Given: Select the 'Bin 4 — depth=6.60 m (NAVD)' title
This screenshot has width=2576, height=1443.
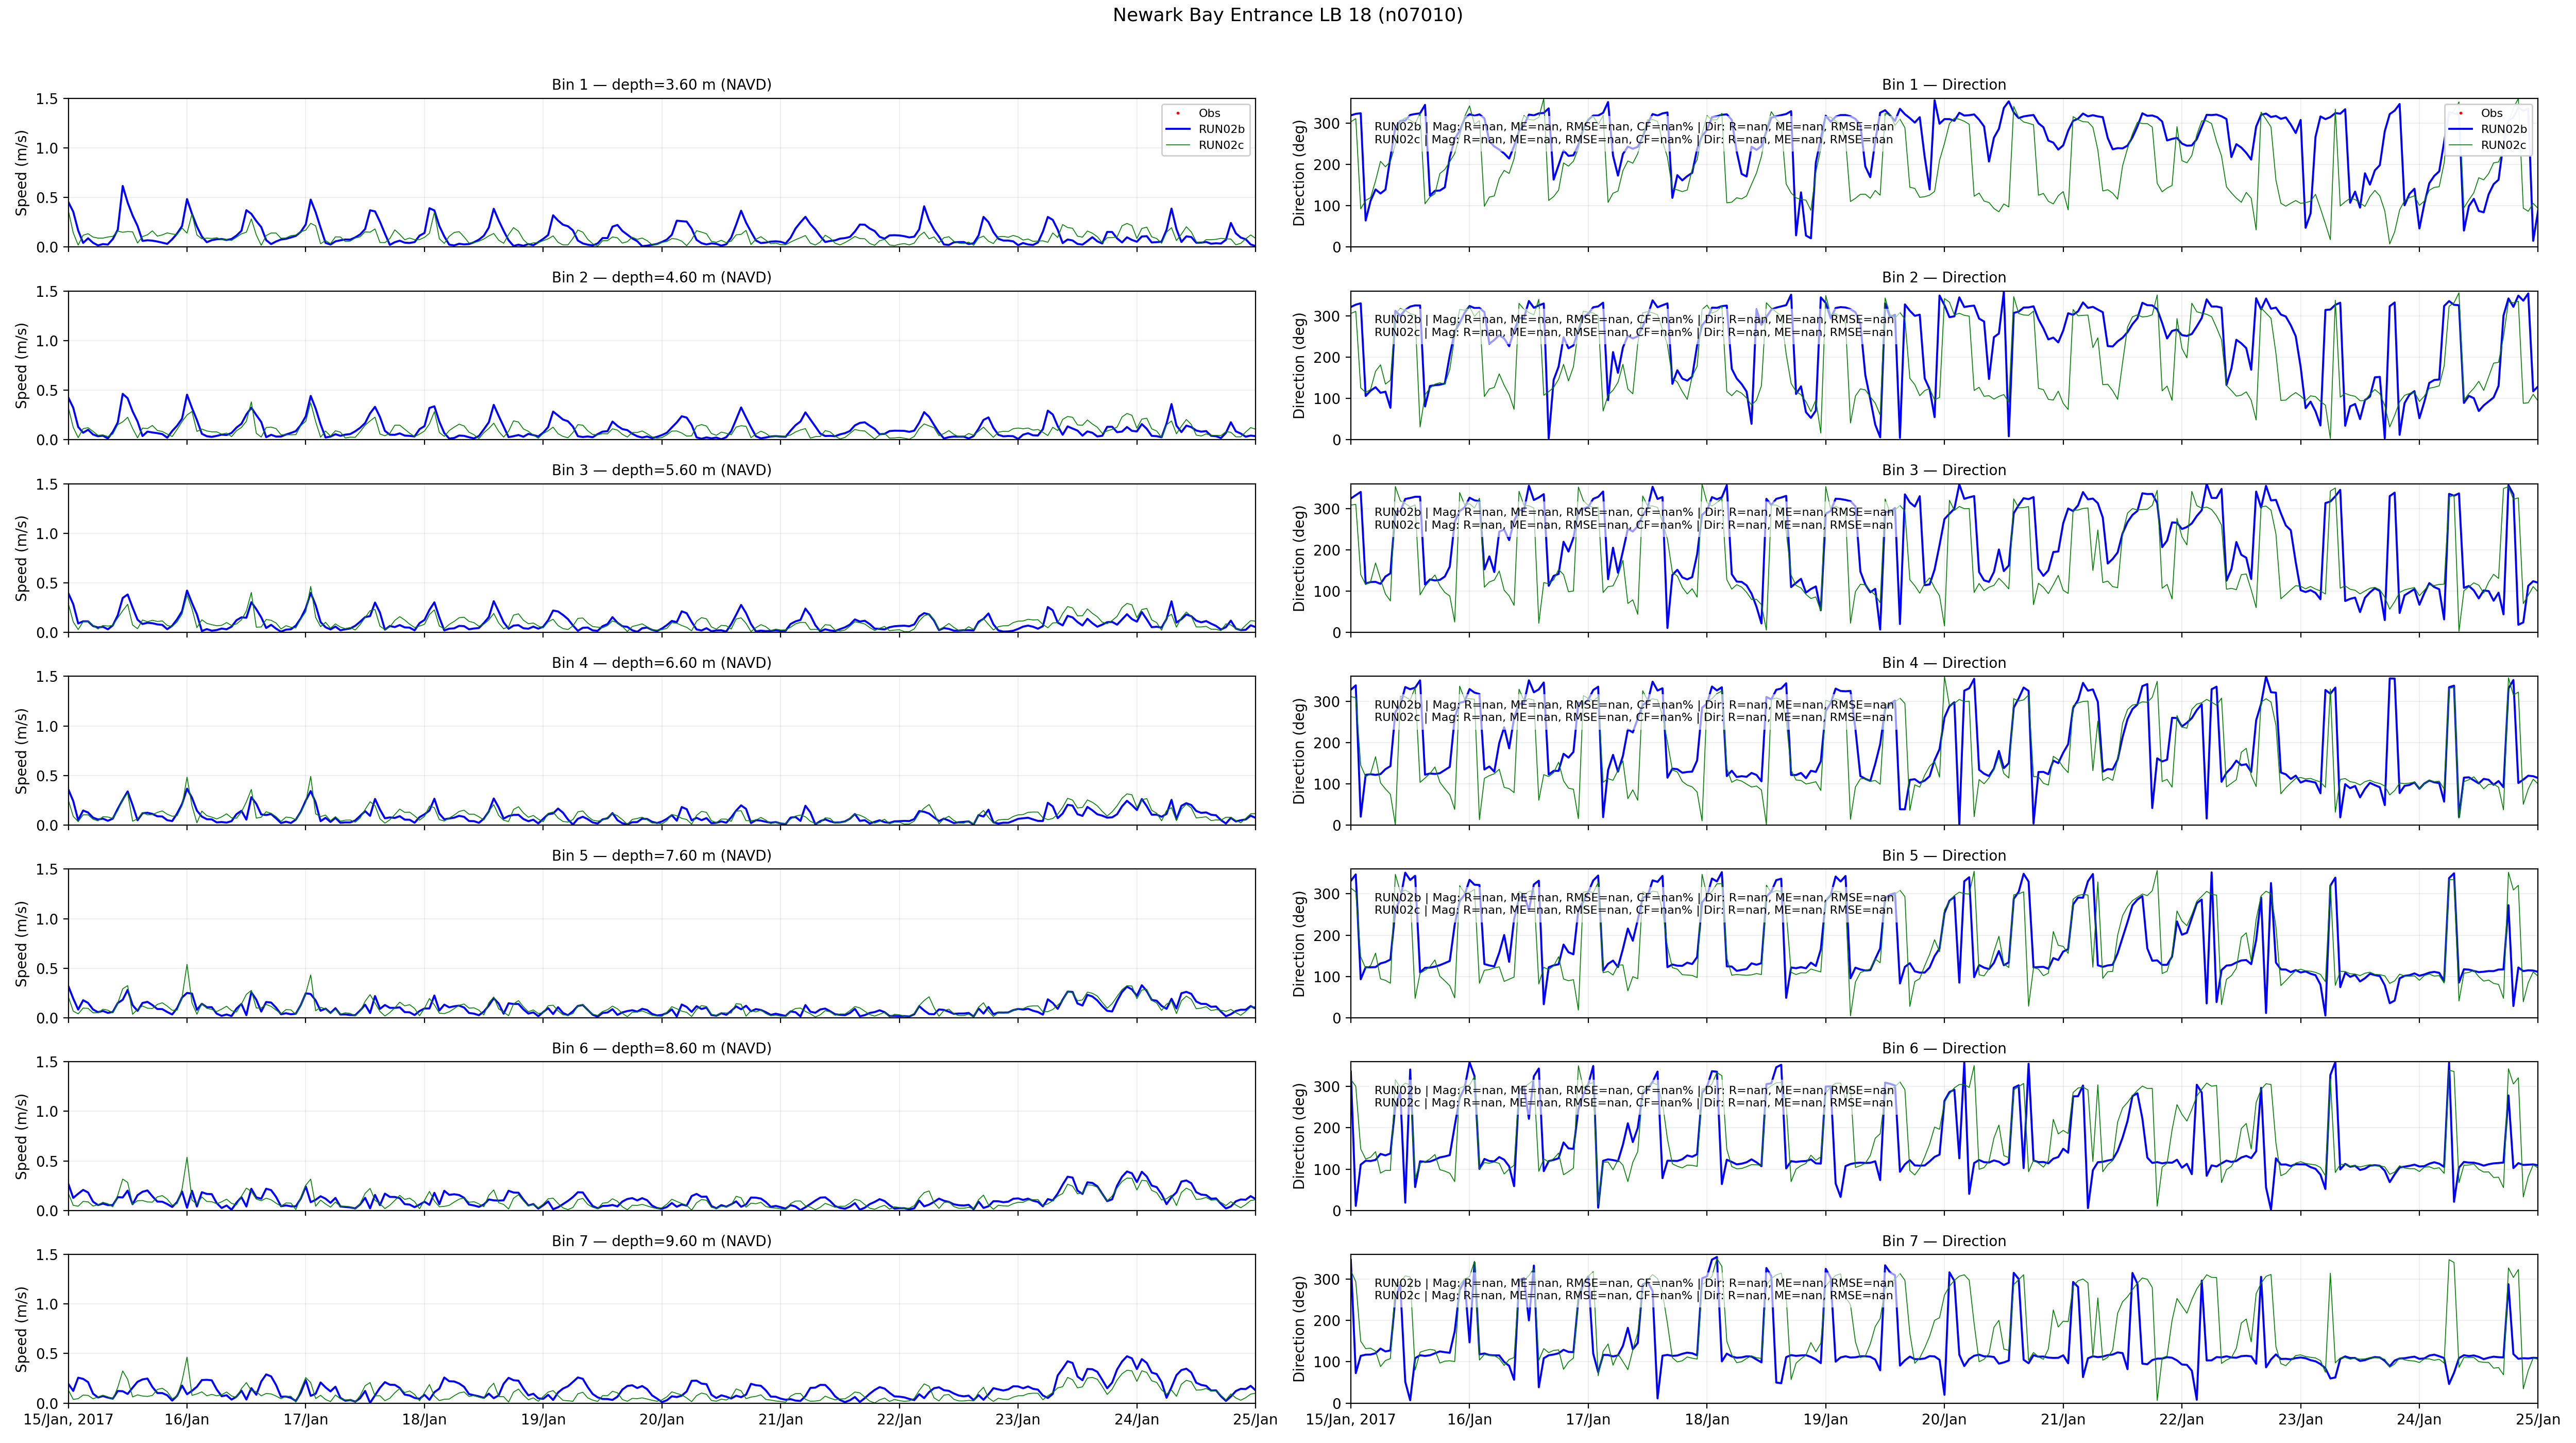Looking at the screenshot, I should [661, 663].
